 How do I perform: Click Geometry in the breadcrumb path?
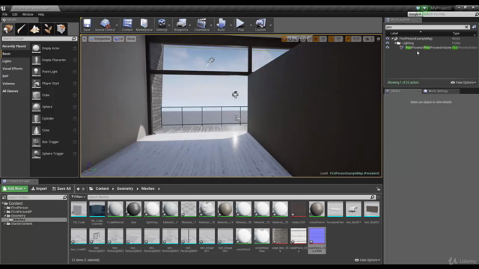125,189
